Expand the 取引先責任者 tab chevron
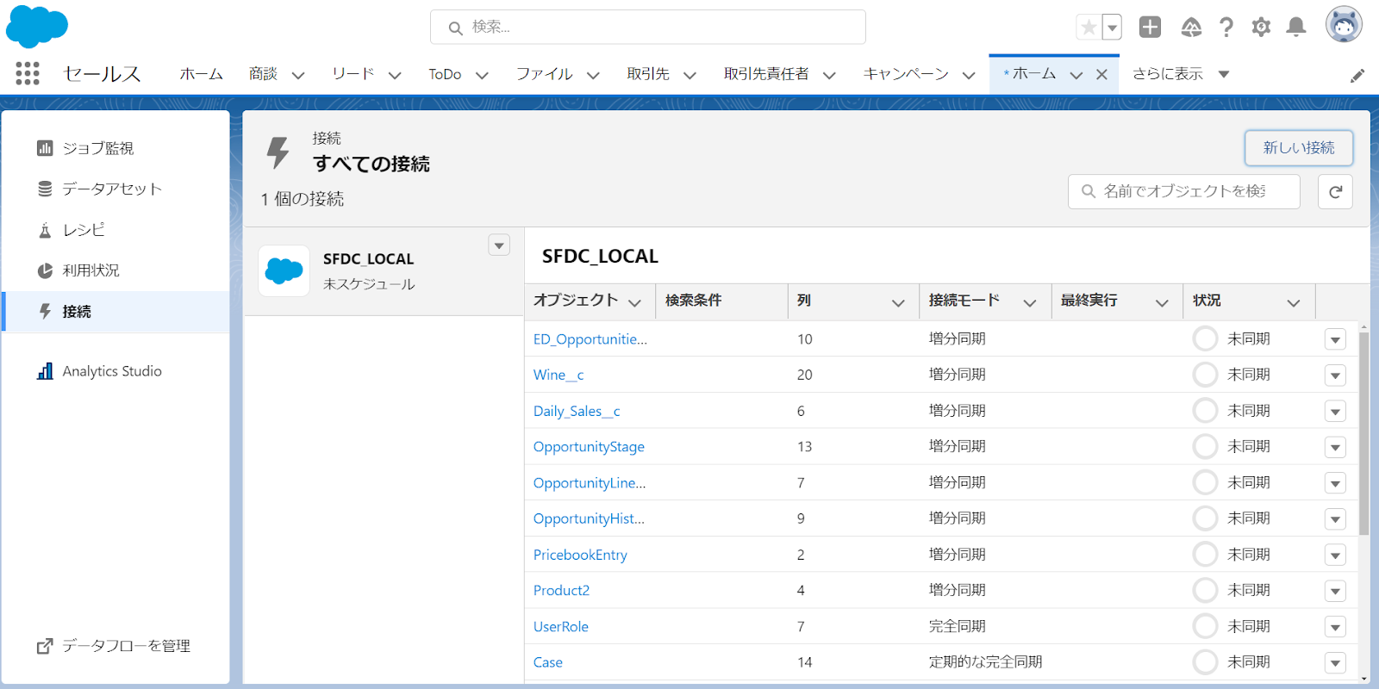Screen dimensions: 1379x689 coord(829,75)
